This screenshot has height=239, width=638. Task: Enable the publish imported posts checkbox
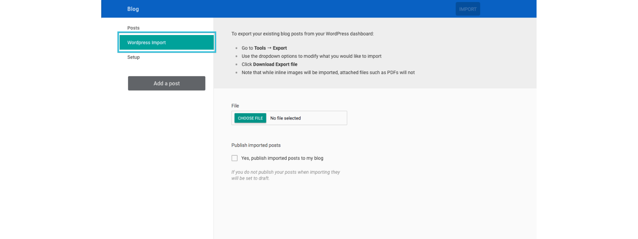click(x=234, y=158)
